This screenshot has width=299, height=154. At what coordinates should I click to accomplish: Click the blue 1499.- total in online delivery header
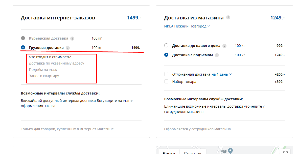134,18
